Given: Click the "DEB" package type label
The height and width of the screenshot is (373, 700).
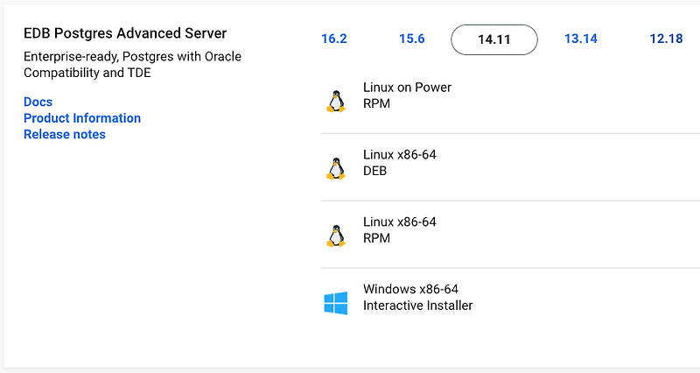Looking at the screenshot, I should pos(374,171).
